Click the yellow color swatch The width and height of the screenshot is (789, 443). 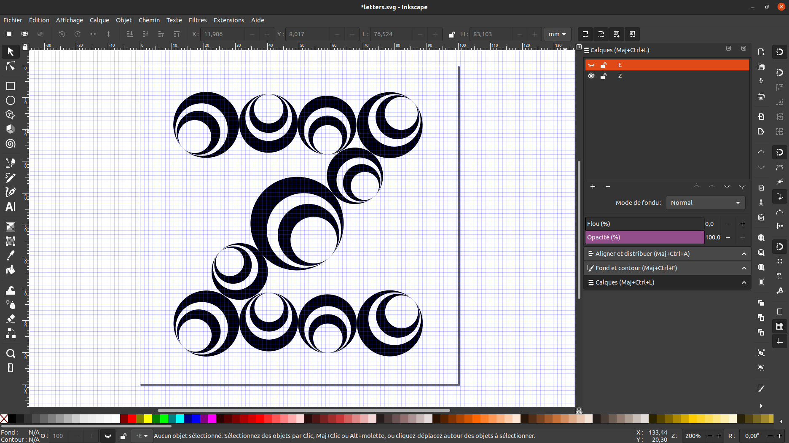tap(148, 419)
